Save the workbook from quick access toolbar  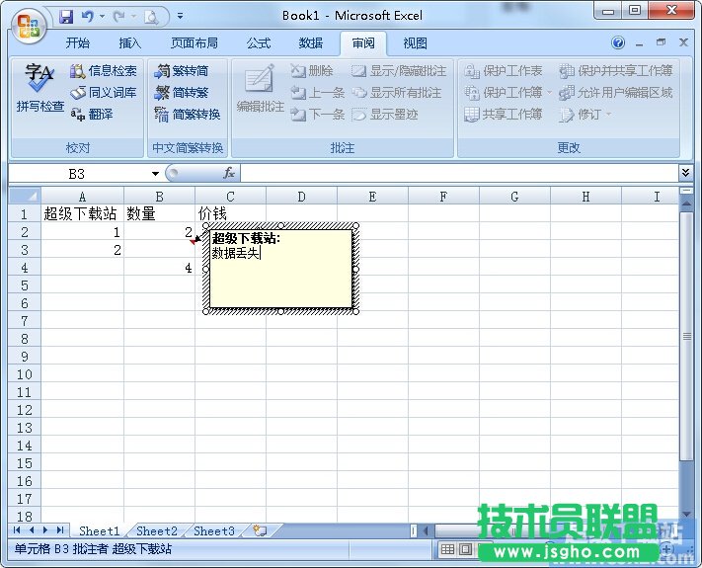coord(66,16)
